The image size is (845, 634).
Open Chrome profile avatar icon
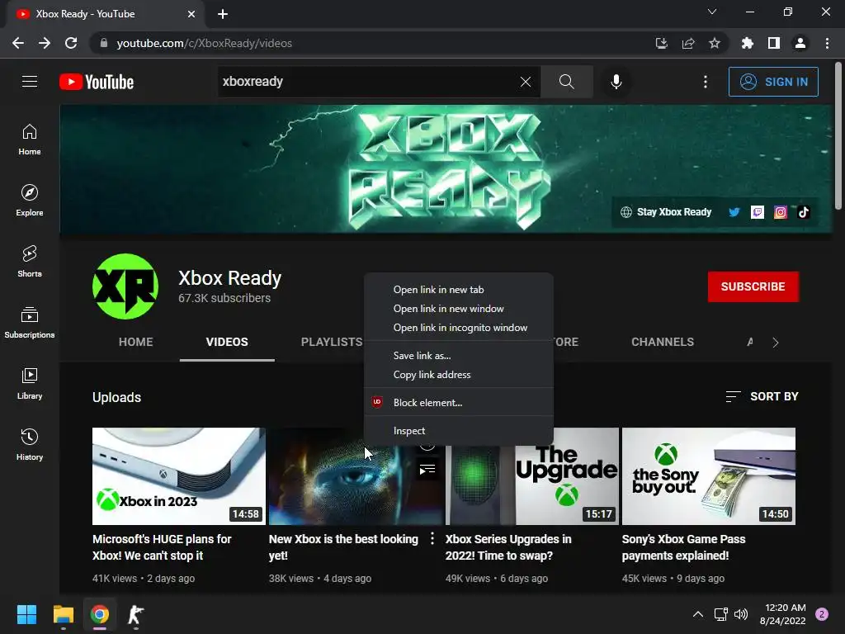tap(800, 43)
